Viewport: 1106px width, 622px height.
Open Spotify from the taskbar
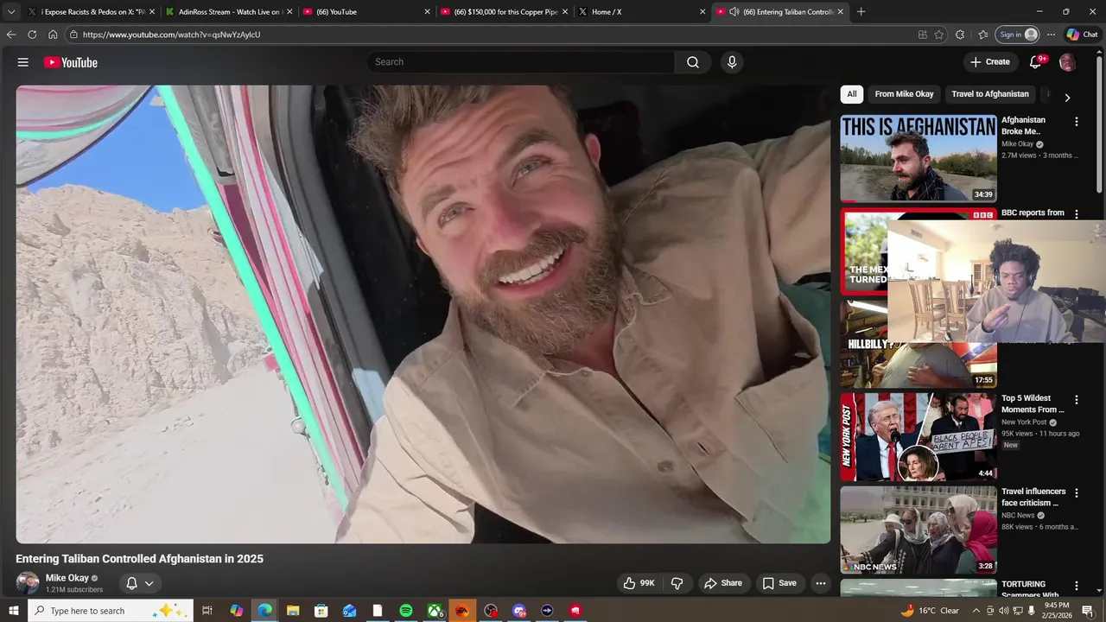(x=406, y=611)
